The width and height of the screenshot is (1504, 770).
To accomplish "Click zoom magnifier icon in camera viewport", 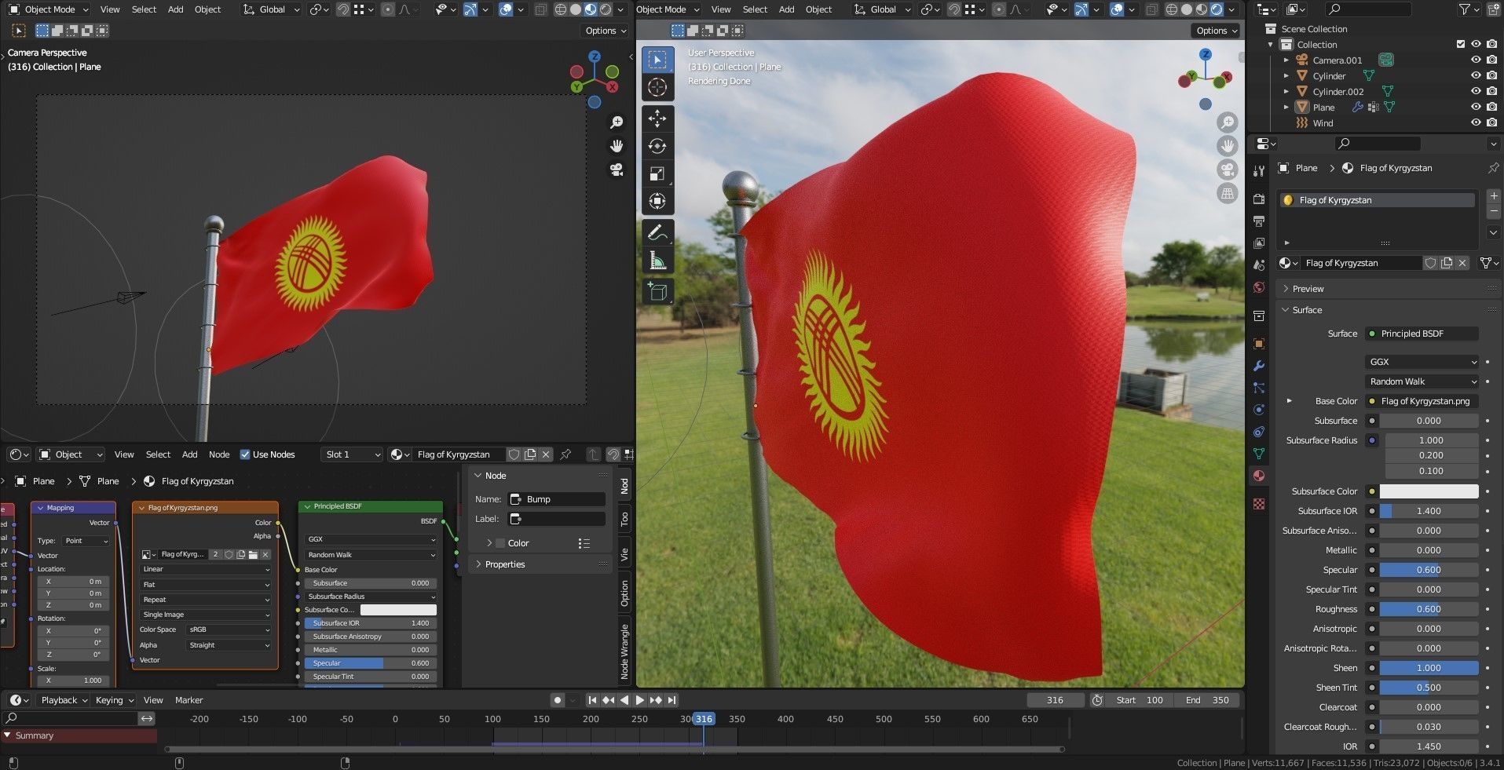I will click(617, 122).
